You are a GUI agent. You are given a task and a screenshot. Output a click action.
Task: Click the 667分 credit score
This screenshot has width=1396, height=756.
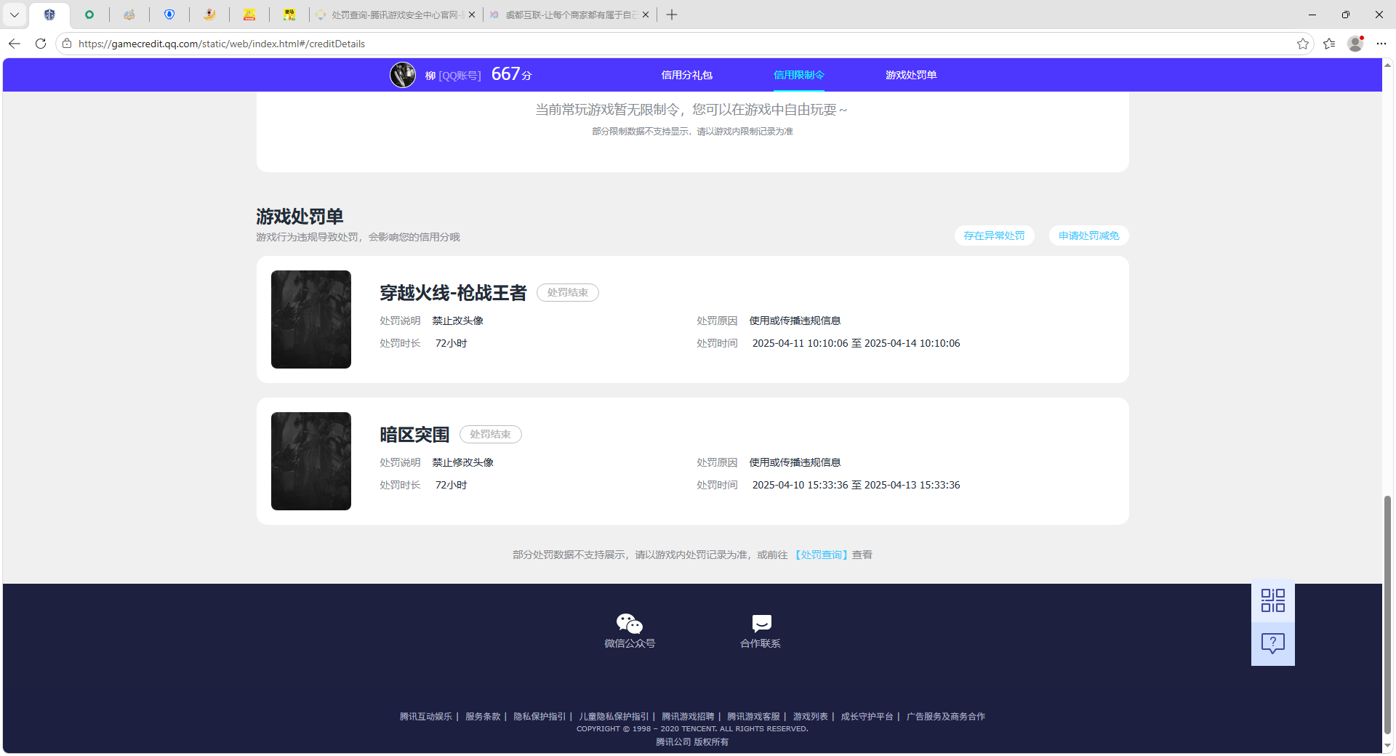click(x=512, y=74)
